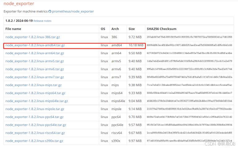Download node_exporter-1.8.2.linux-mips64.tar.gz
Image resolution: width=238 pixels, height=148 pixels.
(35, 93)
